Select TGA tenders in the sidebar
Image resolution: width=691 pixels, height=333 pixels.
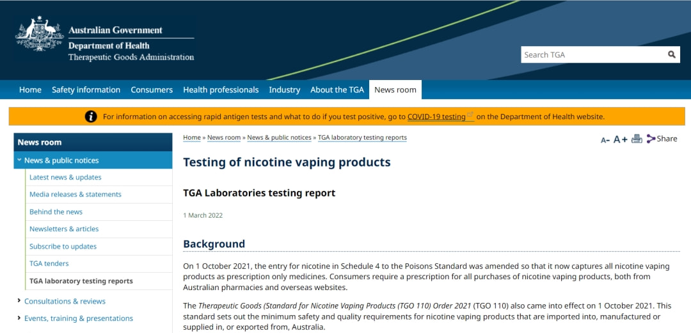49,263
